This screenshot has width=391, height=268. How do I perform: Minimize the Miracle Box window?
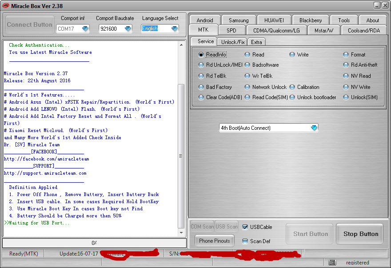click(377, 5)
